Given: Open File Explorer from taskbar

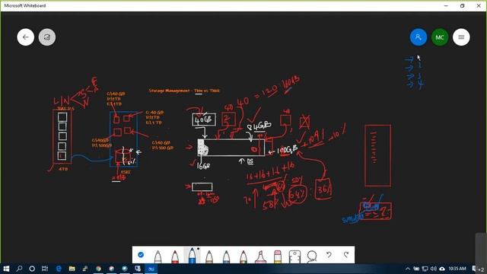Looking at the screenshot, I should 72,269.
